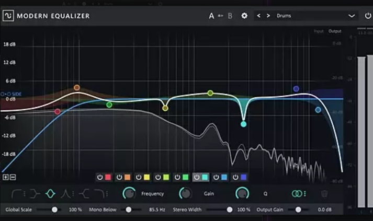Screen dimensions: 373x221
Task: Select the low cut filter shape
Action: (x=16, y=194)
